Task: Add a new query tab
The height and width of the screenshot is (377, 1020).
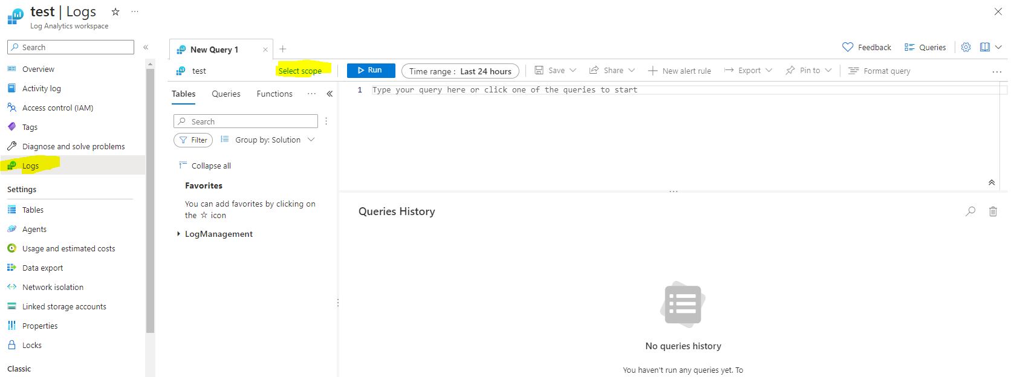Action: (282, 49)
